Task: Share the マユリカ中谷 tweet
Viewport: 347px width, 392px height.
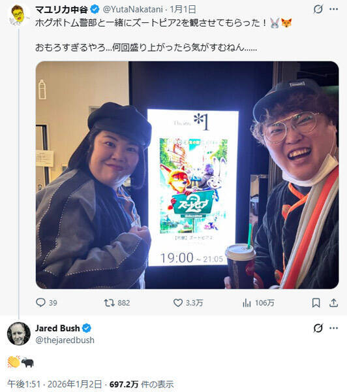Action: click(333, 303)
